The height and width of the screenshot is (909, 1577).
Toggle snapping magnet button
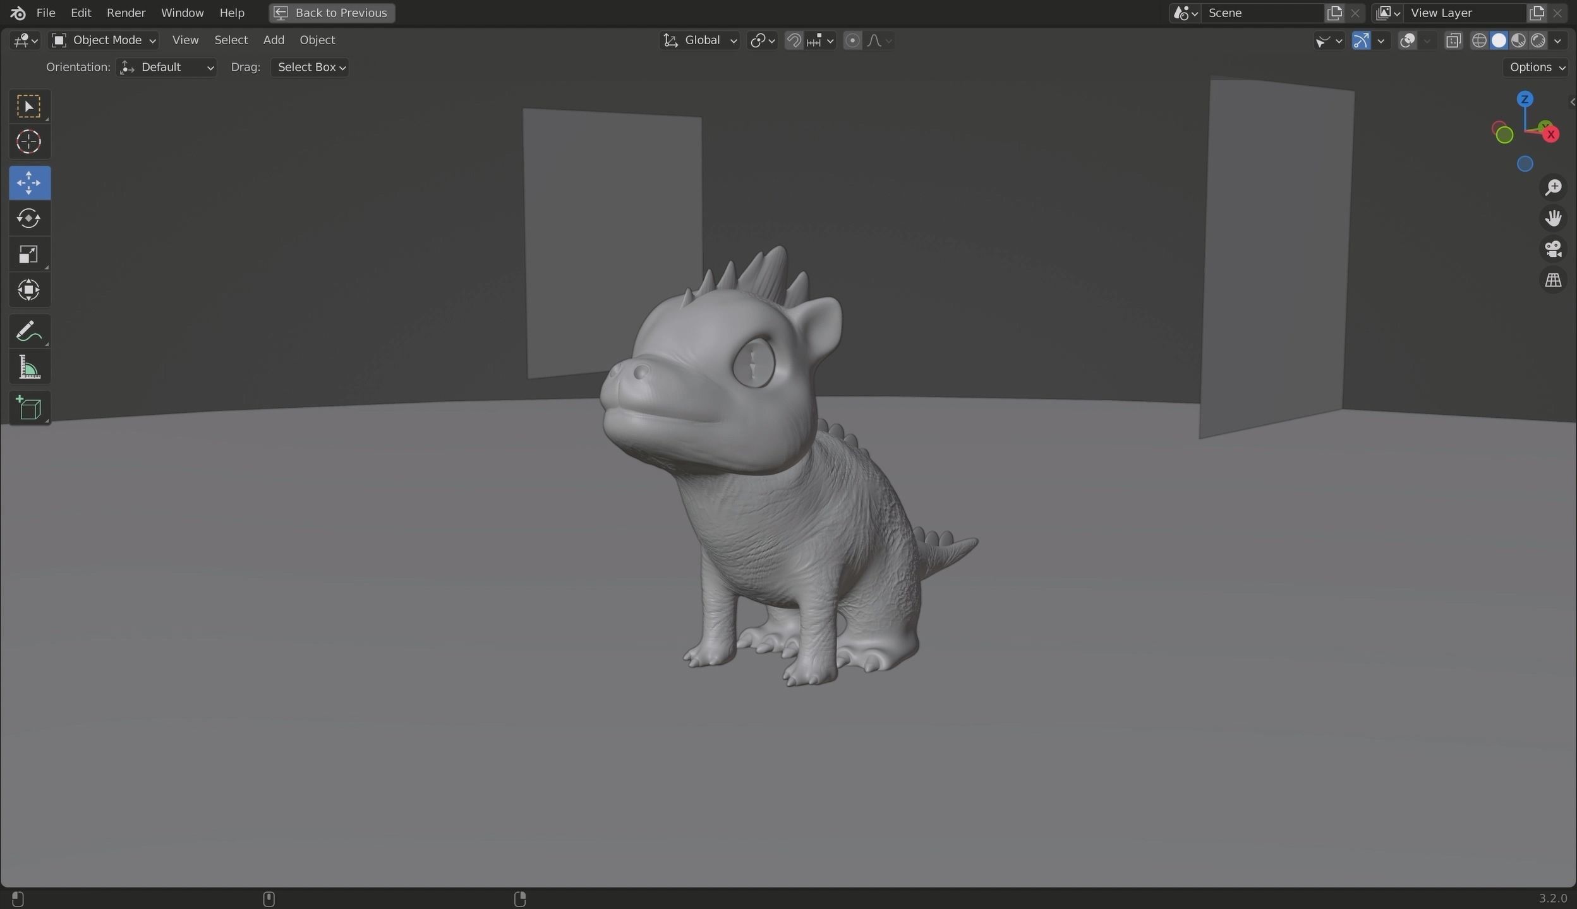(x=794, y=40)
